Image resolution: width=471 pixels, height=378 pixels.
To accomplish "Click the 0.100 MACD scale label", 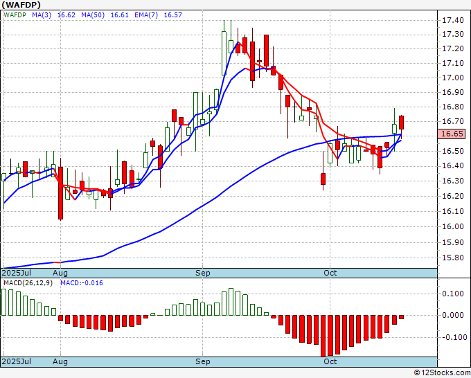I will click(x=452, y=294).
